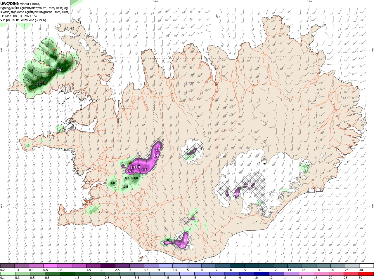Screen dimensions: 374x280
Task: Choose the lavender snow swatch between 4 and 4.5
Action: tap(165, 266)
